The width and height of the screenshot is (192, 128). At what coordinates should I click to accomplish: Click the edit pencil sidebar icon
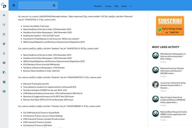tap(4, 25)
